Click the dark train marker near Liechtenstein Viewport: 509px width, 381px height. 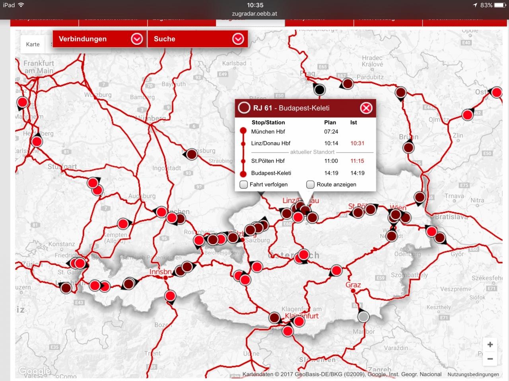[x=66, y=288]
